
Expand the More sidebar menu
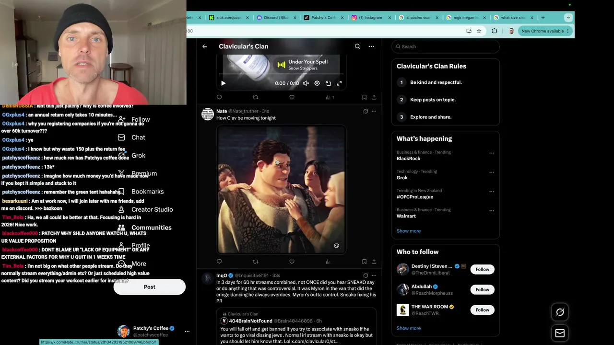point(132,264)
